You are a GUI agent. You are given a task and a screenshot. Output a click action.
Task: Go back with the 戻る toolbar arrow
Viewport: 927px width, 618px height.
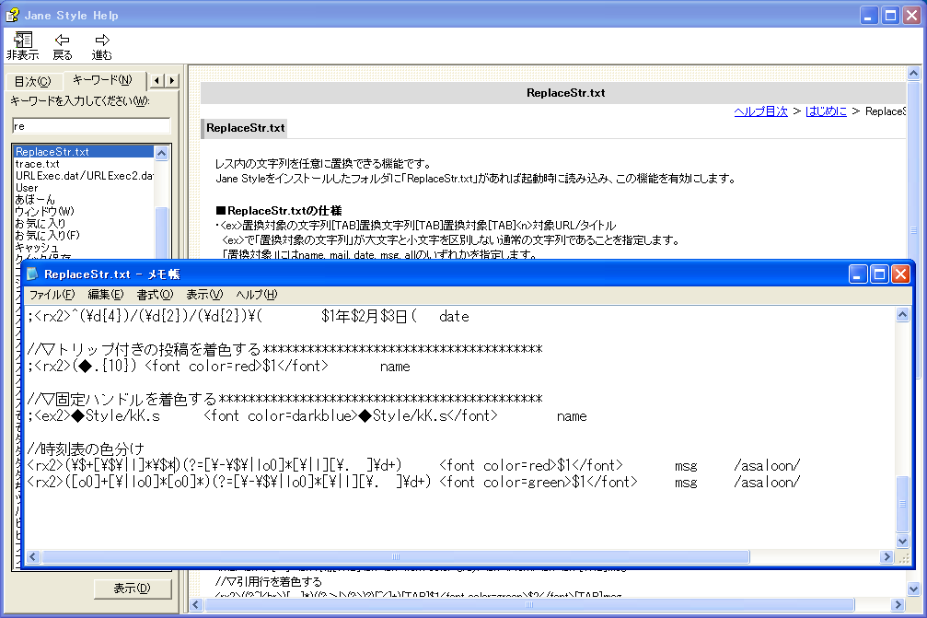(62, 46)
